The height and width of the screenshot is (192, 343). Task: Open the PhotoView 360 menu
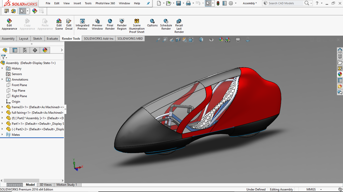105,3
